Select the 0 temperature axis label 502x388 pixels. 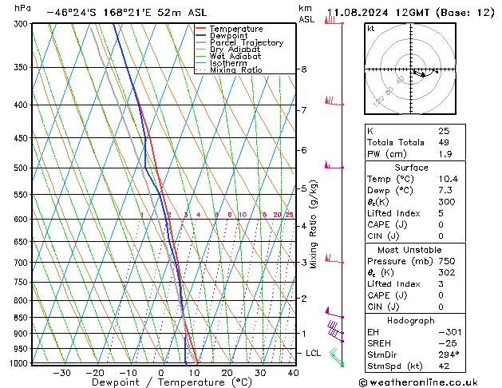pos(161,373)
